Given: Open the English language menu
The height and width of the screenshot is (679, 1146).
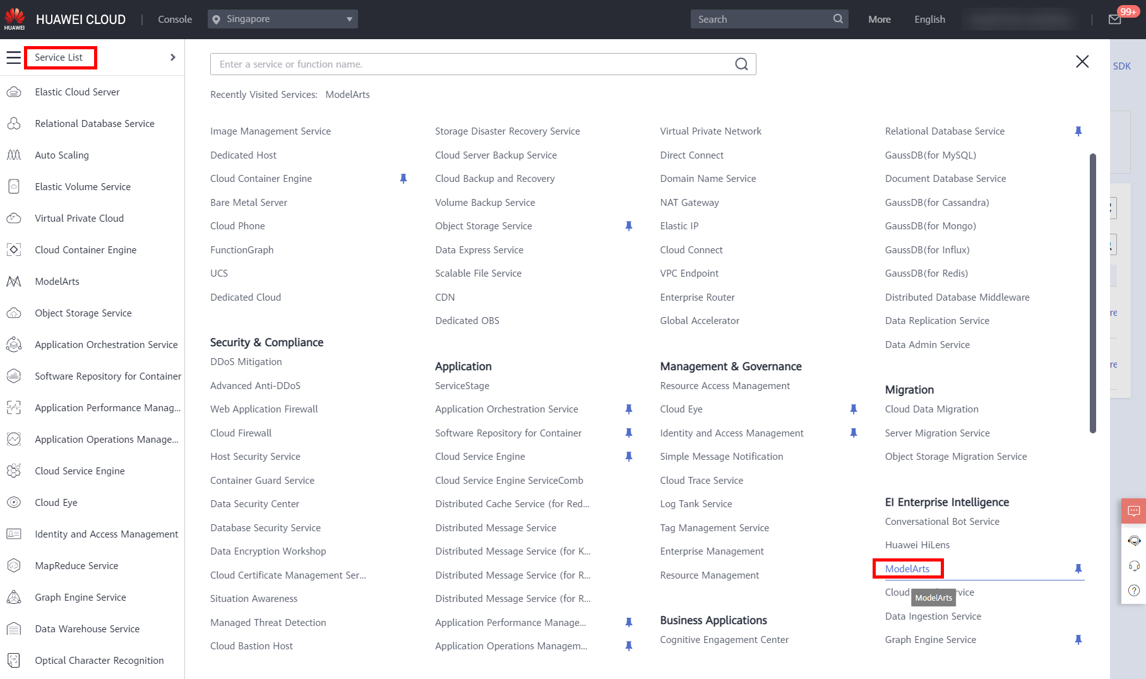Looking at the screenshot, I should point(929,20).
